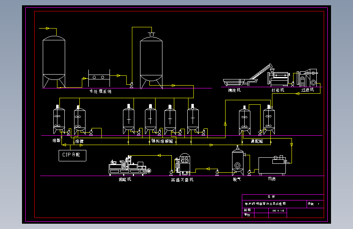Select the 制图 cell in title block
The width and height of the screenshot is (353, 229).
click(x=247, y=210)
